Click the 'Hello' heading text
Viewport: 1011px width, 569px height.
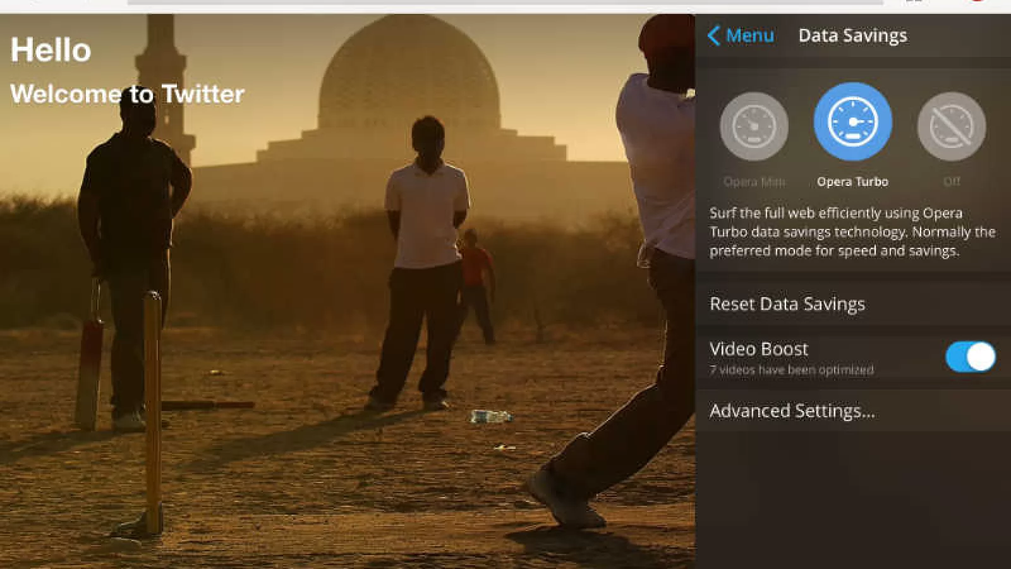click(x=51, y=50)
